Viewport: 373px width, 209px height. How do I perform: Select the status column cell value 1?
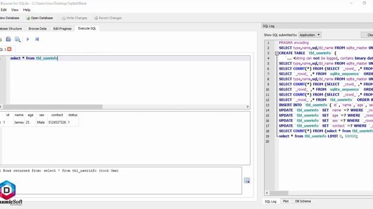[73, 122]
